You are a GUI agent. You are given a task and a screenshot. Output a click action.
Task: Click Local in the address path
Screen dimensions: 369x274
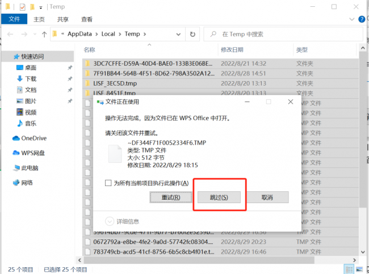pos(108,34)
